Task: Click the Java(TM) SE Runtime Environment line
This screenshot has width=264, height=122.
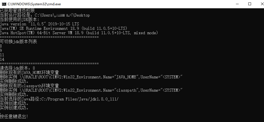Action: coord(63,29)
